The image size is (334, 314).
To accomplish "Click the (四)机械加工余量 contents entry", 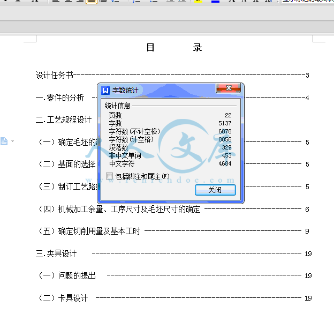I will coord(119,210).
